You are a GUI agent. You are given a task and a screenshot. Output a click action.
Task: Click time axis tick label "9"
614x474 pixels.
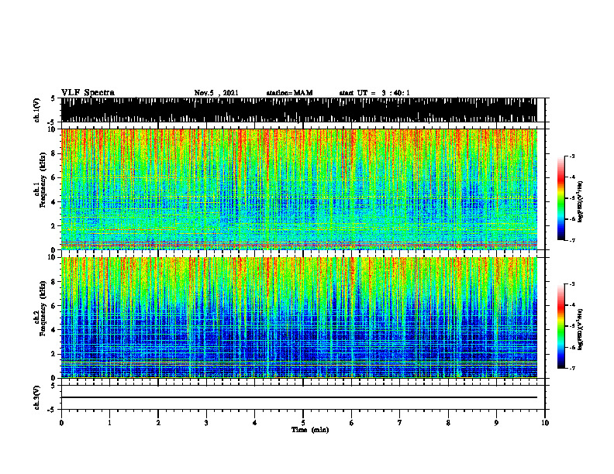pyautogui.click(x=496, y=423)
